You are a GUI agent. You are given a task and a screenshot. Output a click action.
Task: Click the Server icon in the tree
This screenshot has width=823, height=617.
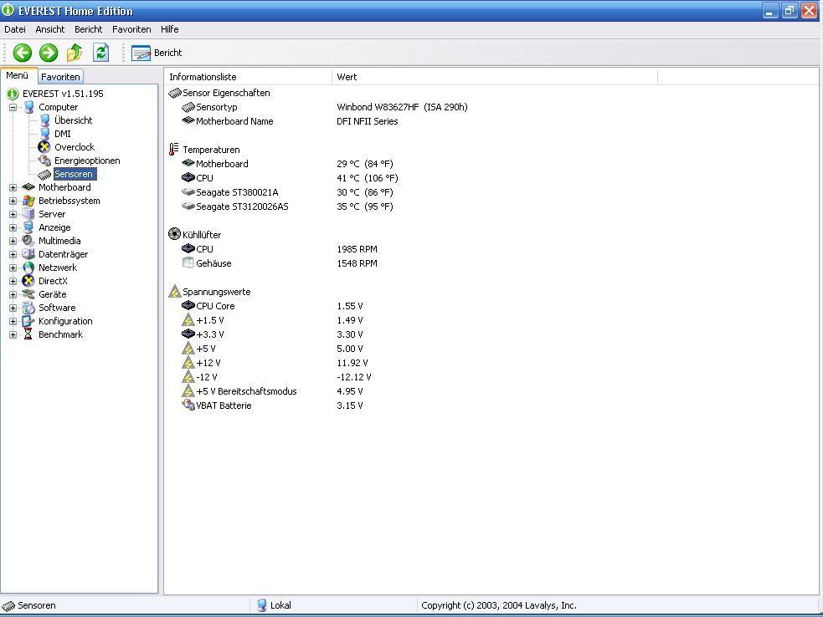(x=28, y=214)
